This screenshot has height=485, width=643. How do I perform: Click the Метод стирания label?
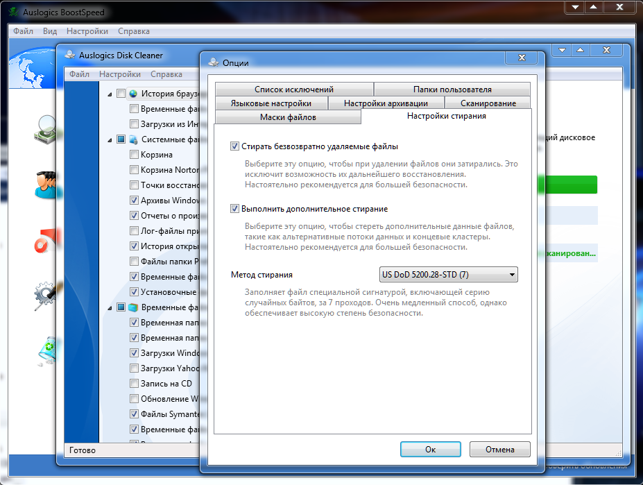[x=262, y=275]
